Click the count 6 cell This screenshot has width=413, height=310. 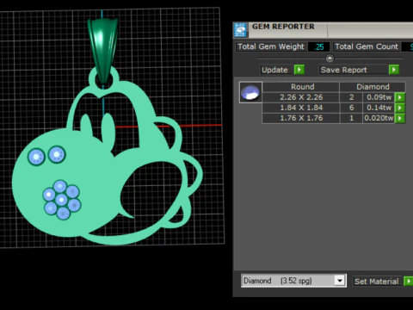pyautogui.click(x=351, y=108)
